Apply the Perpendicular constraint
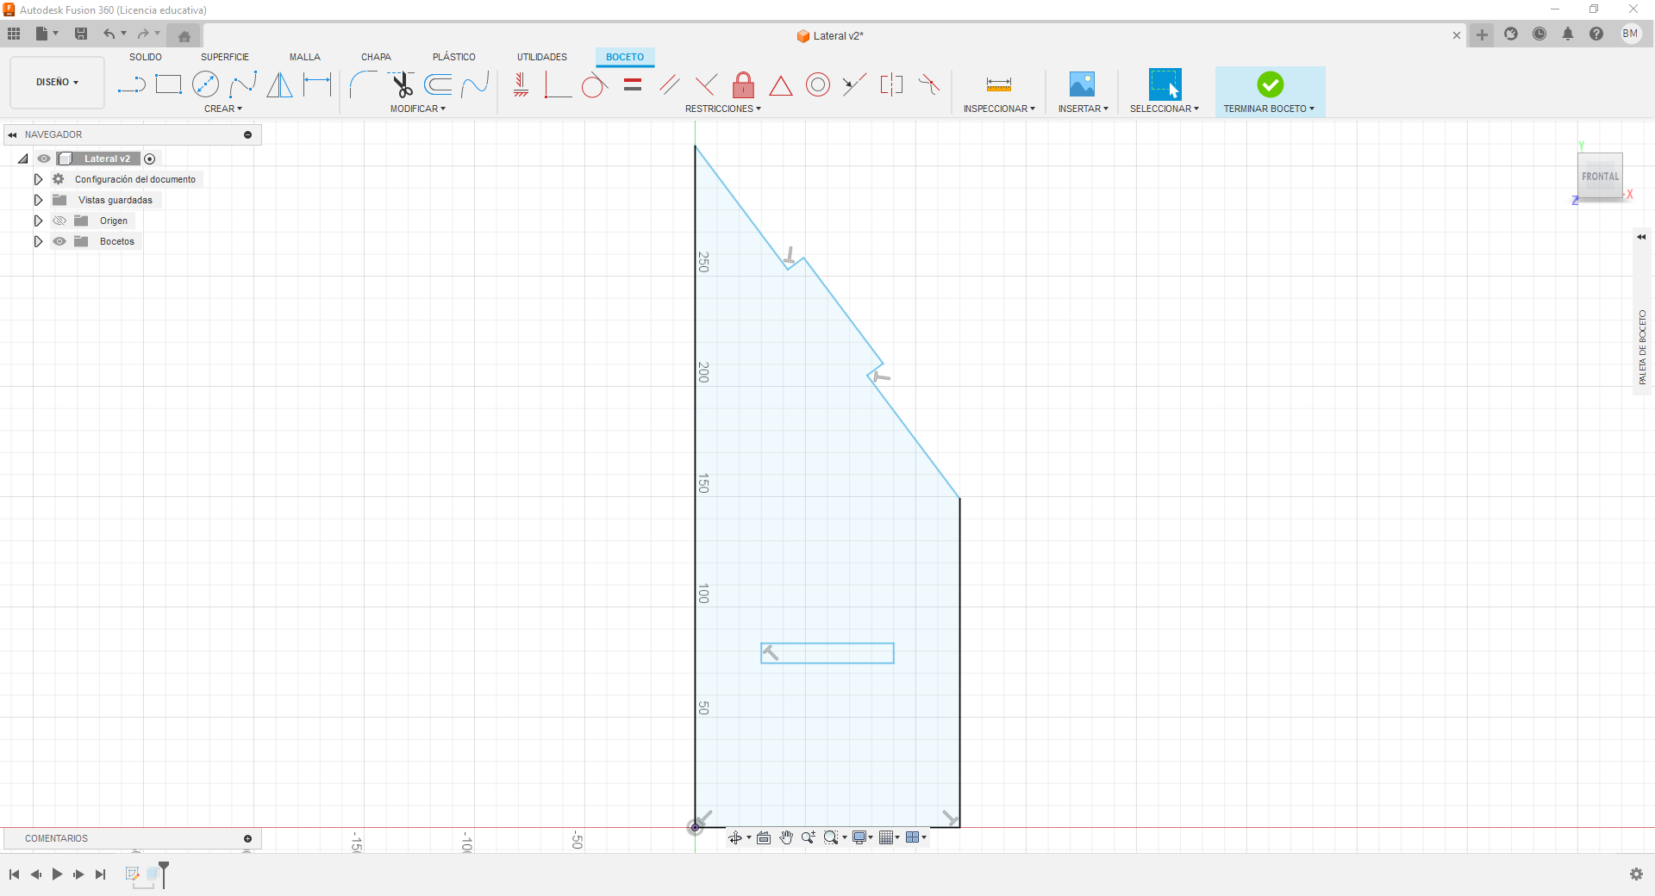 pos(706,84)
